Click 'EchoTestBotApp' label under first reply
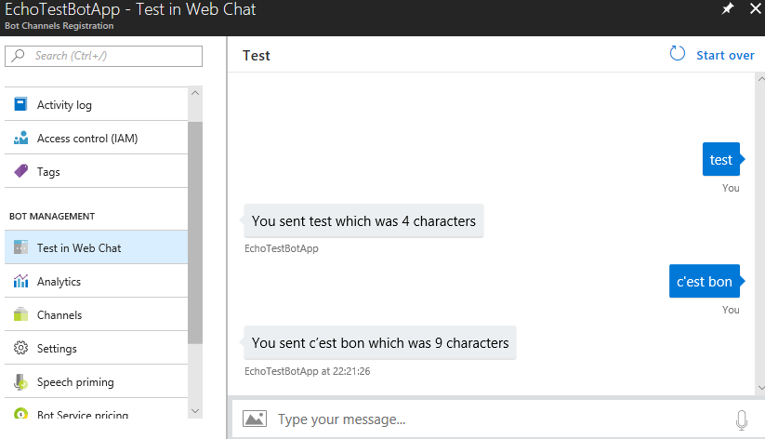Screen dimensions: 765x439 pyautogui.click(x=282, y=248)
